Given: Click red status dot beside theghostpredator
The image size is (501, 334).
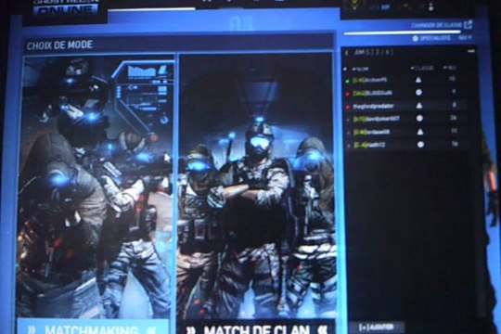Looking at the screenshot, I should (x=348, y=107).
